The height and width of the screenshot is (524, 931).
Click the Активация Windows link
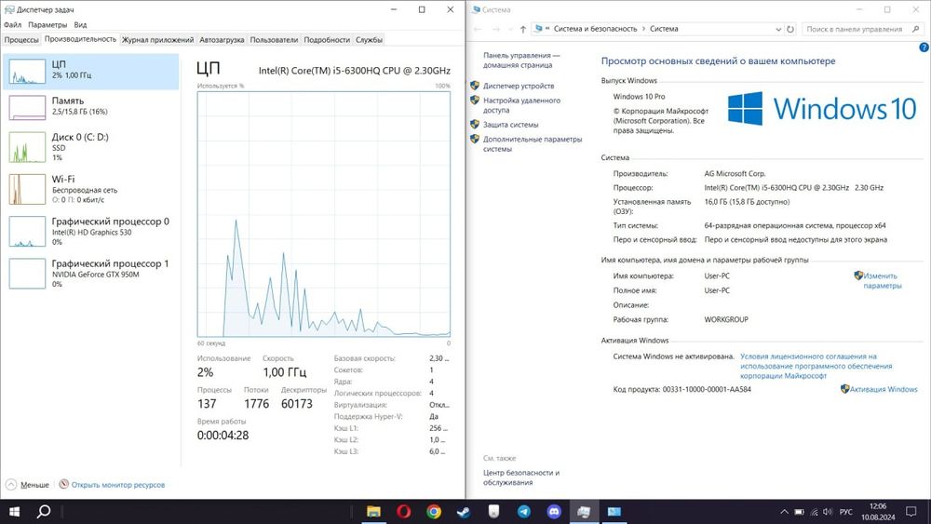pyautogui.click(x=884, y=389)
